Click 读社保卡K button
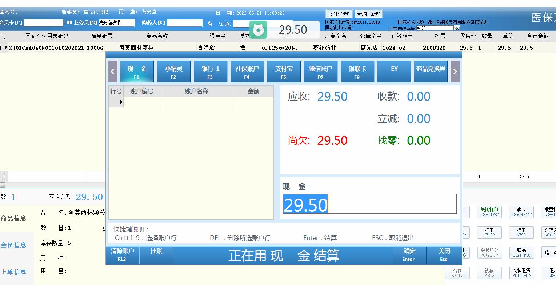 pyautogui.click(x=339, y=14)
